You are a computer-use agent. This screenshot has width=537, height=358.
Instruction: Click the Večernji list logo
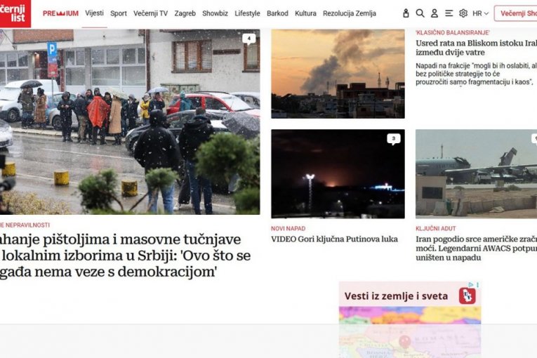coord(15,14)
